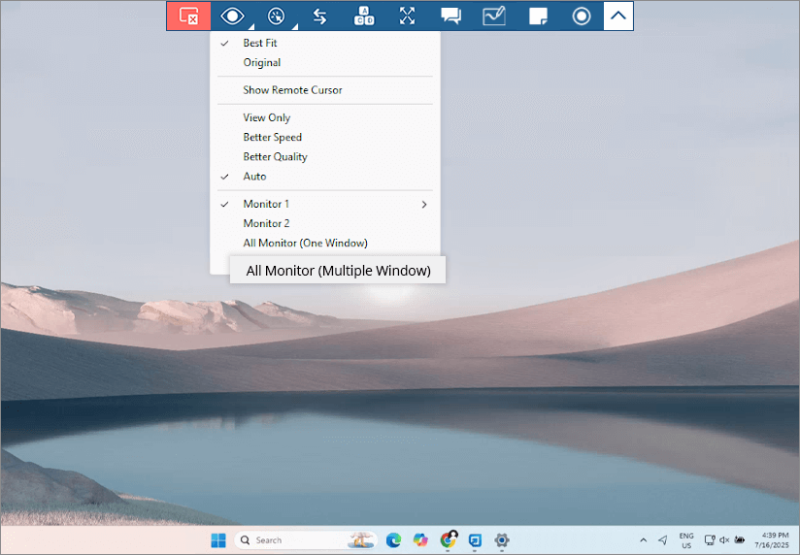Click the red disconnect session icon
The image size is (800, 555).
point(188,16)
